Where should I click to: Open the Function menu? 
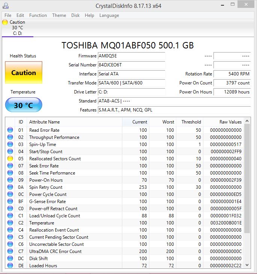pyautogui.click(x=38, y=15)
